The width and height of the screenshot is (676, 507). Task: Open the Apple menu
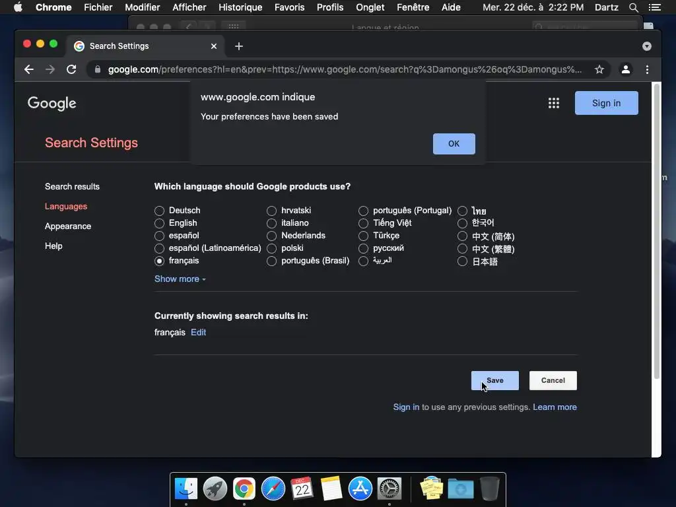tap(18, 7)
